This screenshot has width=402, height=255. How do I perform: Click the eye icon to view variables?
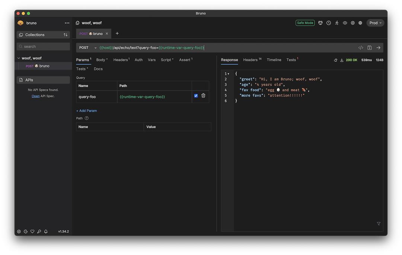point(345,23)
